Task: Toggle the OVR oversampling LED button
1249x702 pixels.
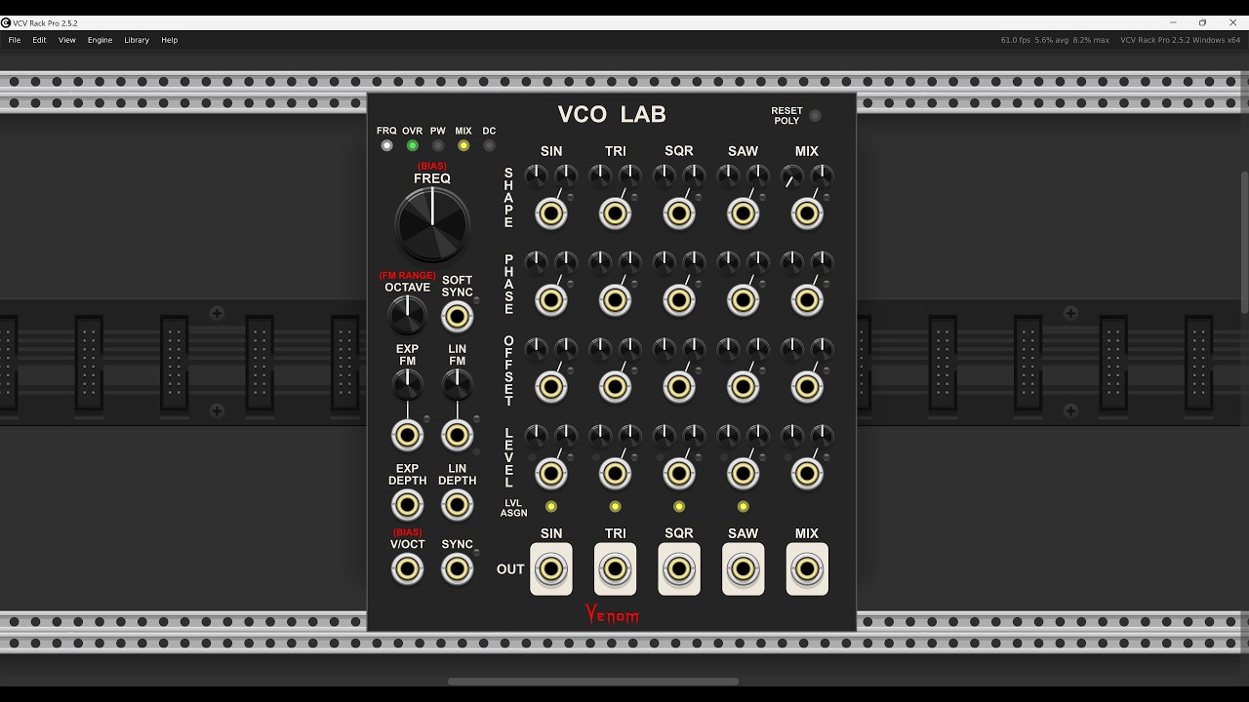Action: click(412, 145)
